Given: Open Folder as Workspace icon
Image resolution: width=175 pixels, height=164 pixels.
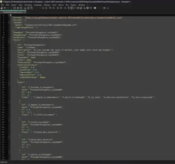Looking at the screenshot, I should [88, 8].
